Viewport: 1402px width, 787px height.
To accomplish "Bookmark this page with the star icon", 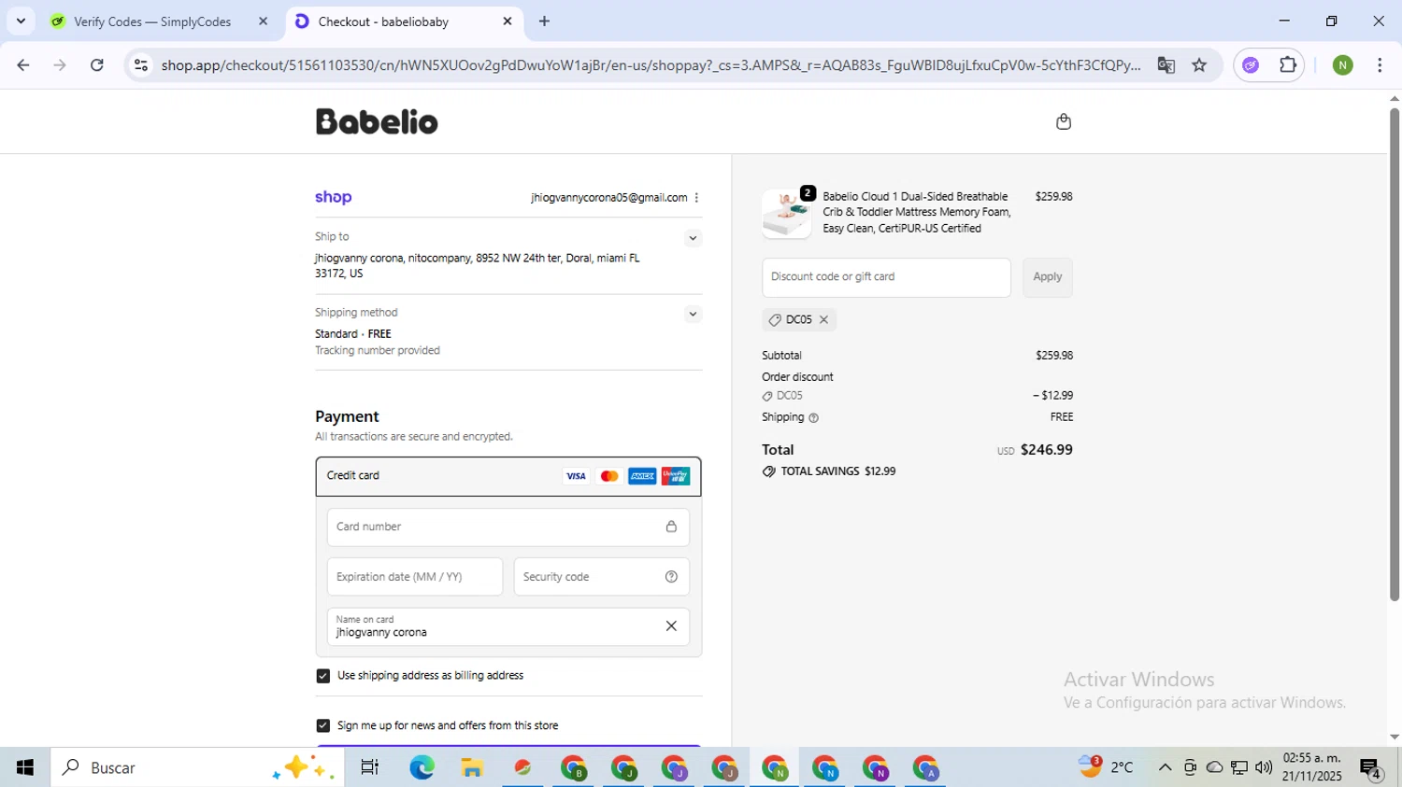I will (1199, 65).
